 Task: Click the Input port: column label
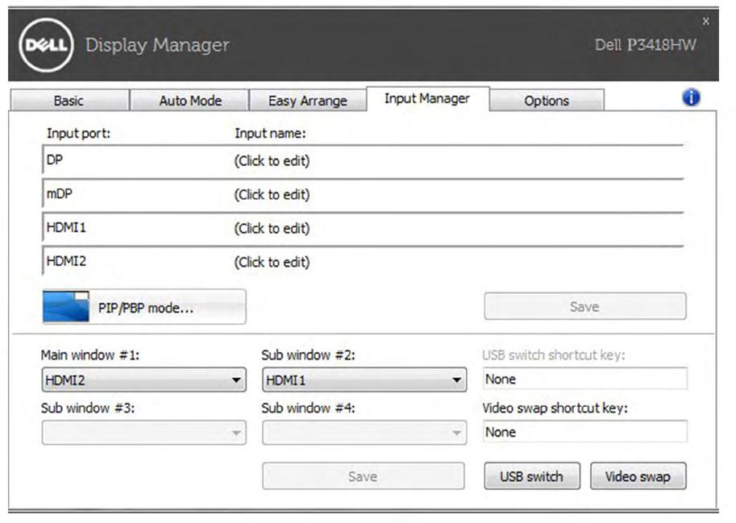coord(78,133)
